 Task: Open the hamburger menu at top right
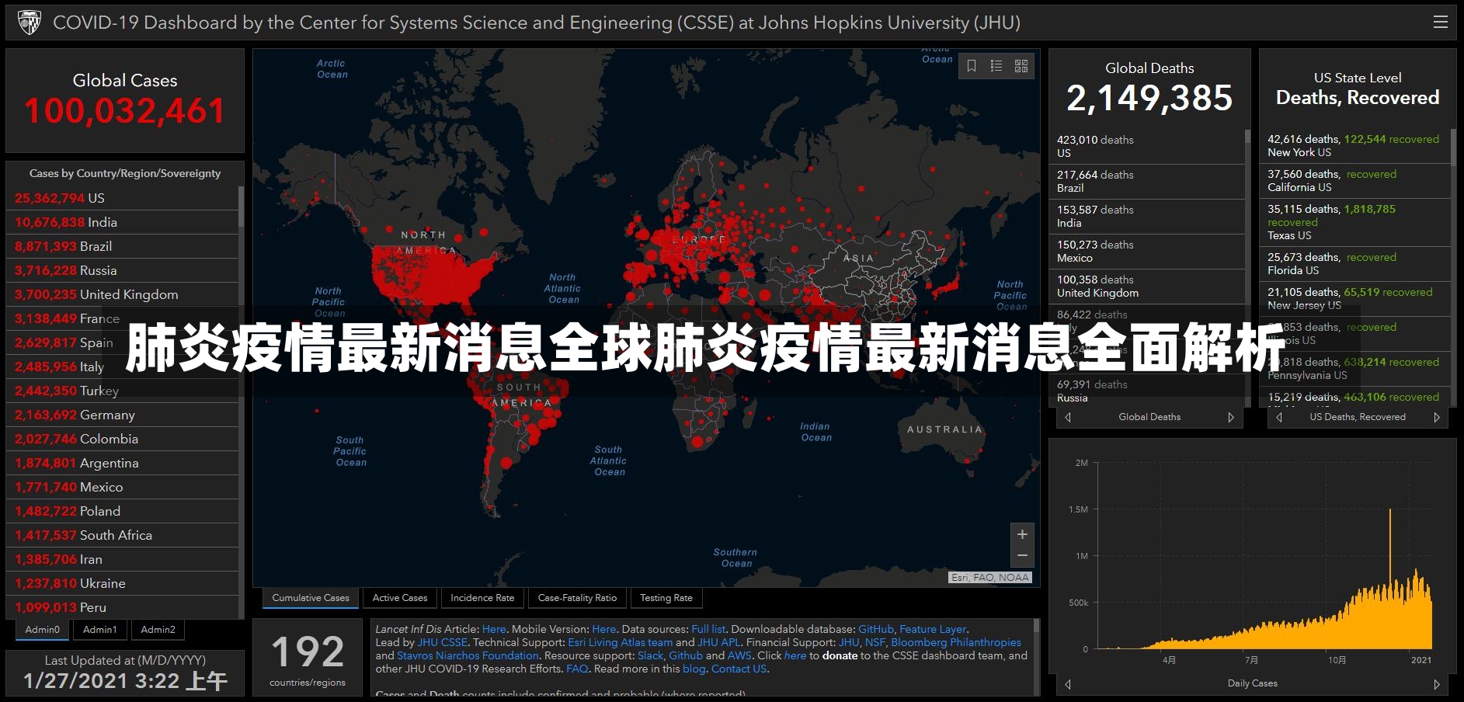click(x=1440, y=22)
